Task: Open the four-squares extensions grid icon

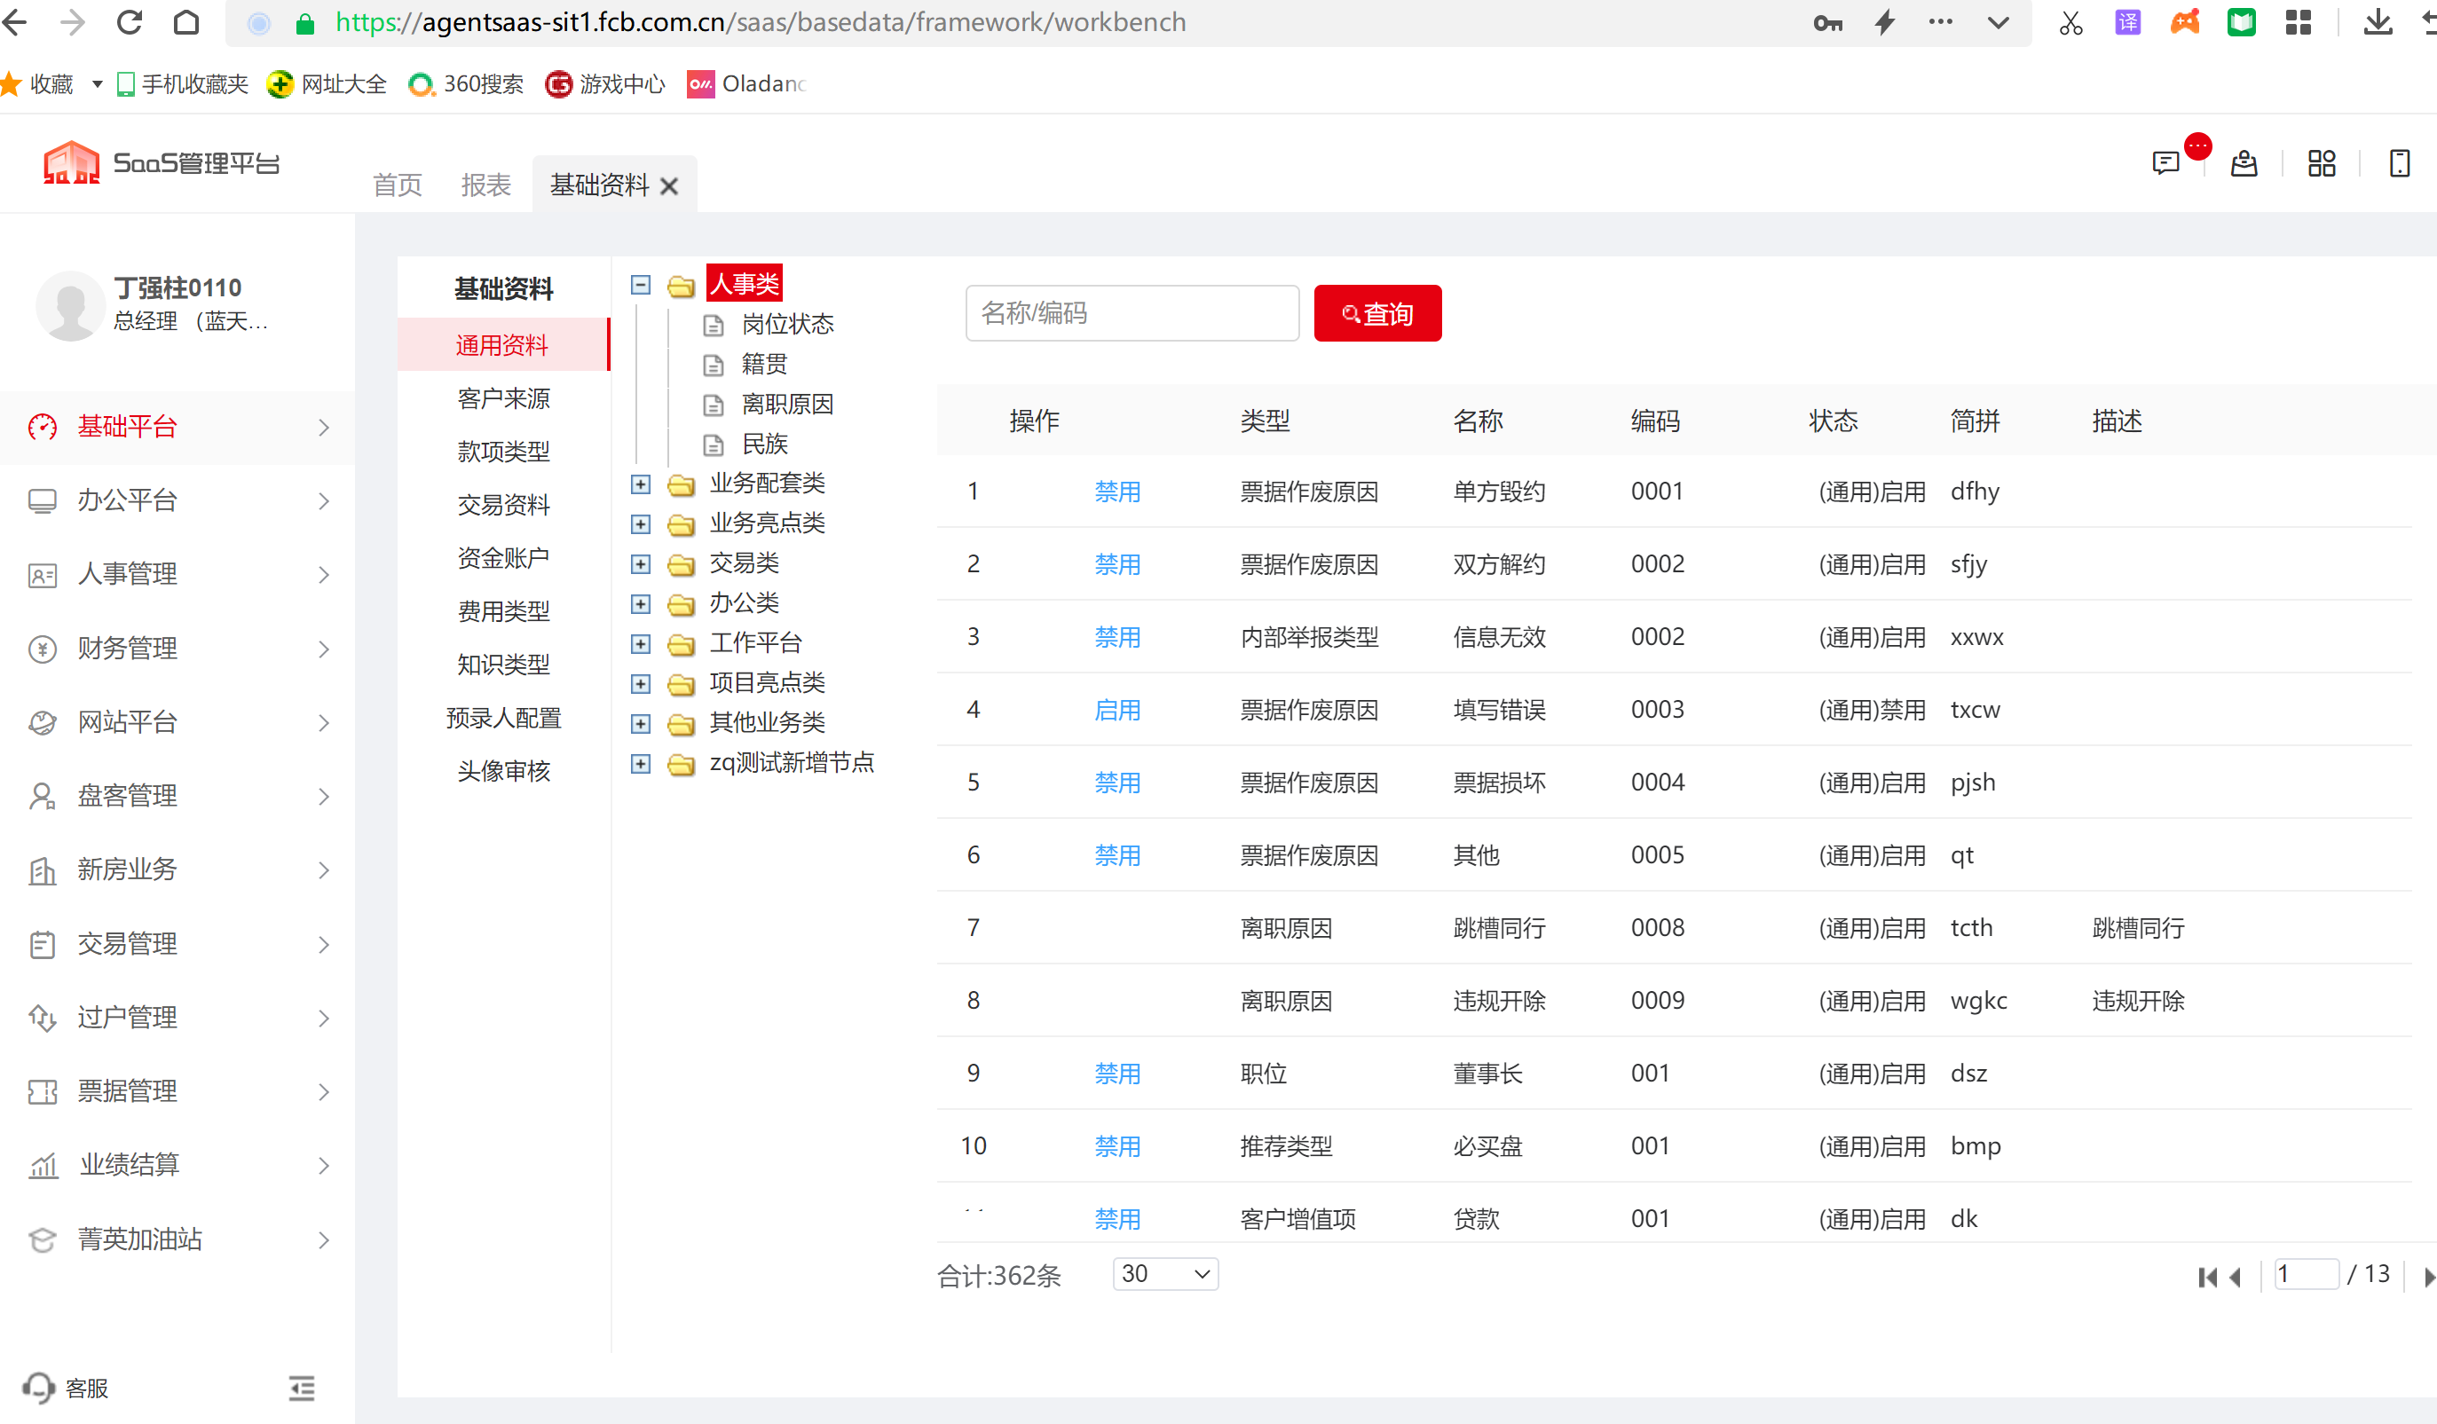Action: pos(2299,22)
